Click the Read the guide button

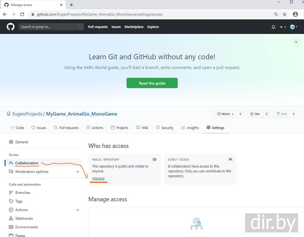[152, 83]
